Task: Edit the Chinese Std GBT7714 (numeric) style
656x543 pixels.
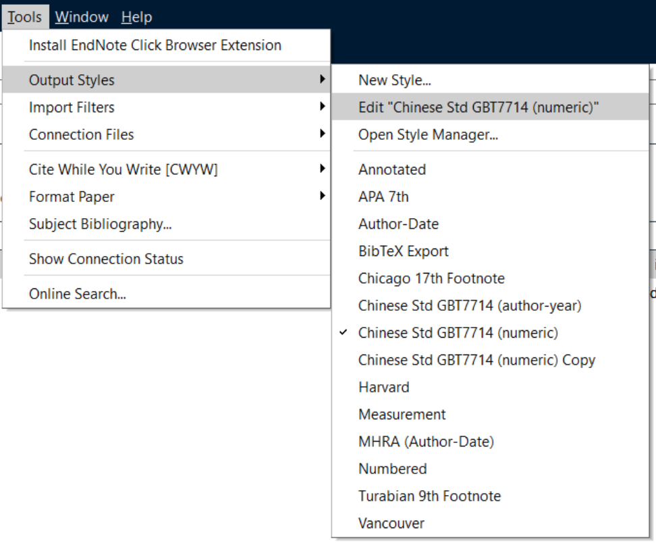Action: (491, 107)
